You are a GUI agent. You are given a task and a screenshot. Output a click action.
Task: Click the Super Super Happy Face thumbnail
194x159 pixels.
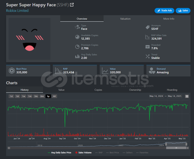[x=29, y=39]
